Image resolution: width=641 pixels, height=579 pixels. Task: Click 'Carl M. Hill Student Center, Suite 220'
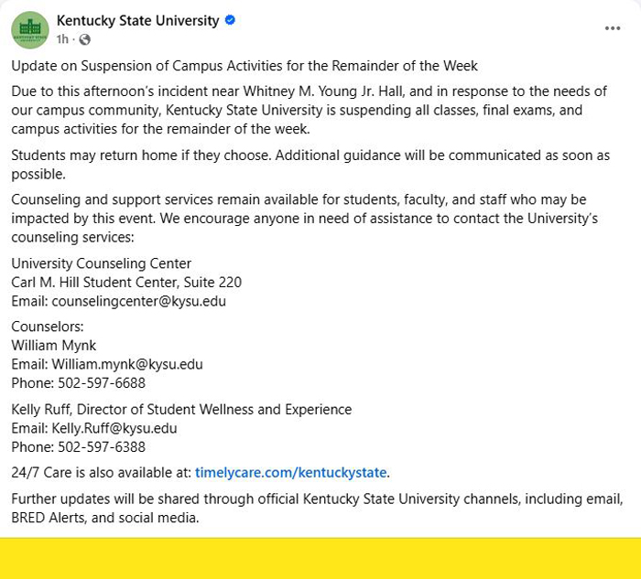point(126,283)
